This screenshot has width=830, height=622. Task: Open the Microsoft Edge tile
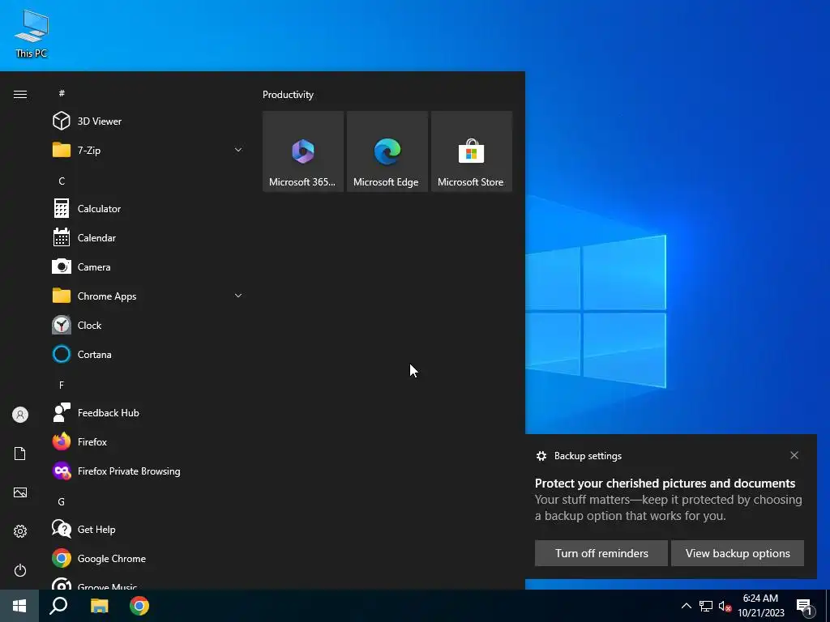(387, 151)
